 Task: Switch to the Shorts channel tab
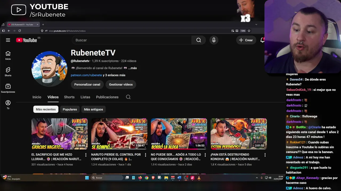point(69,97)
